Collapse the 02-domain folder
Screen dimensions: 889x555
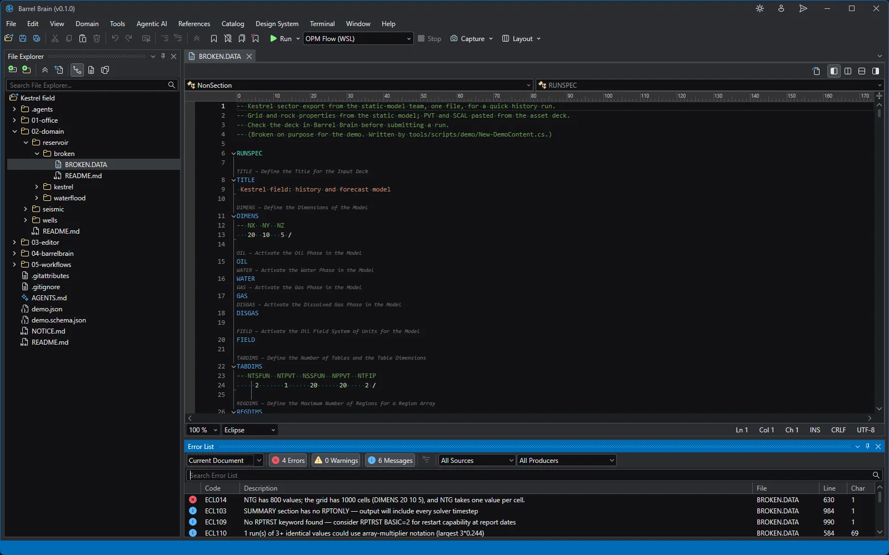(x=14, y=132)
